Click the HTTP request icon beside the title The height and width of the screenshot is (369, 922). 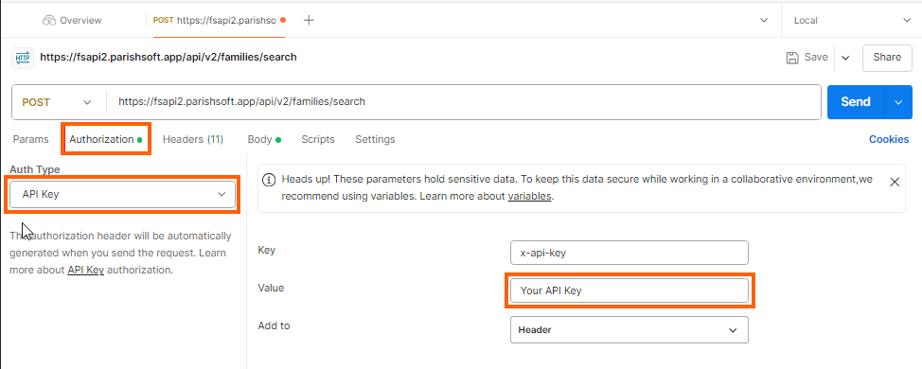(x=23, y=58)
